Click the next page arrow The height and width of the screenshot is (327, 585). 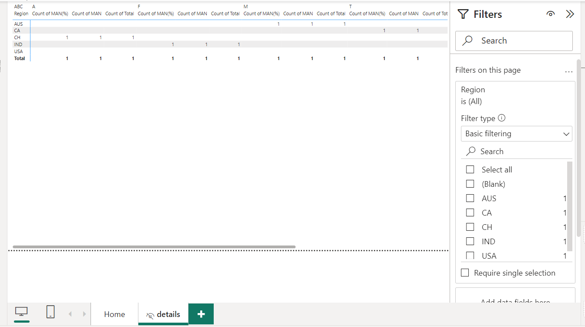tap(84, 314)
